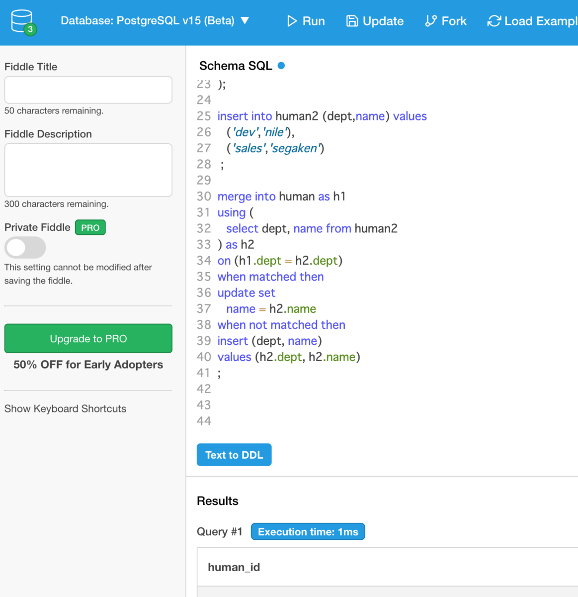Toggle the Private Fiddle switch
Screen dimensions: 578x597
[25, 247]
